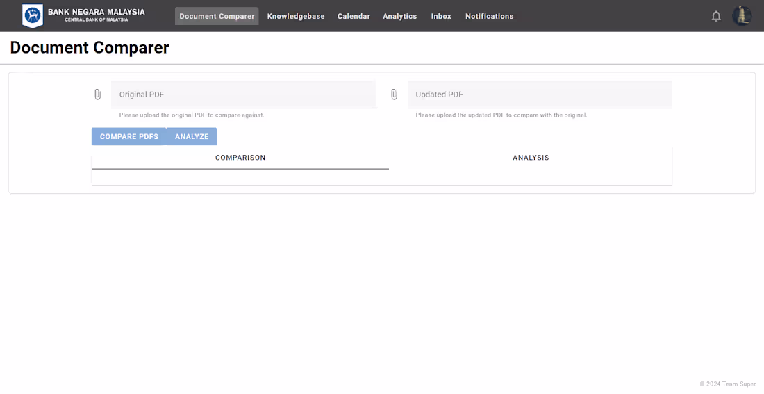Open the user profile avatar

[742, 16]
